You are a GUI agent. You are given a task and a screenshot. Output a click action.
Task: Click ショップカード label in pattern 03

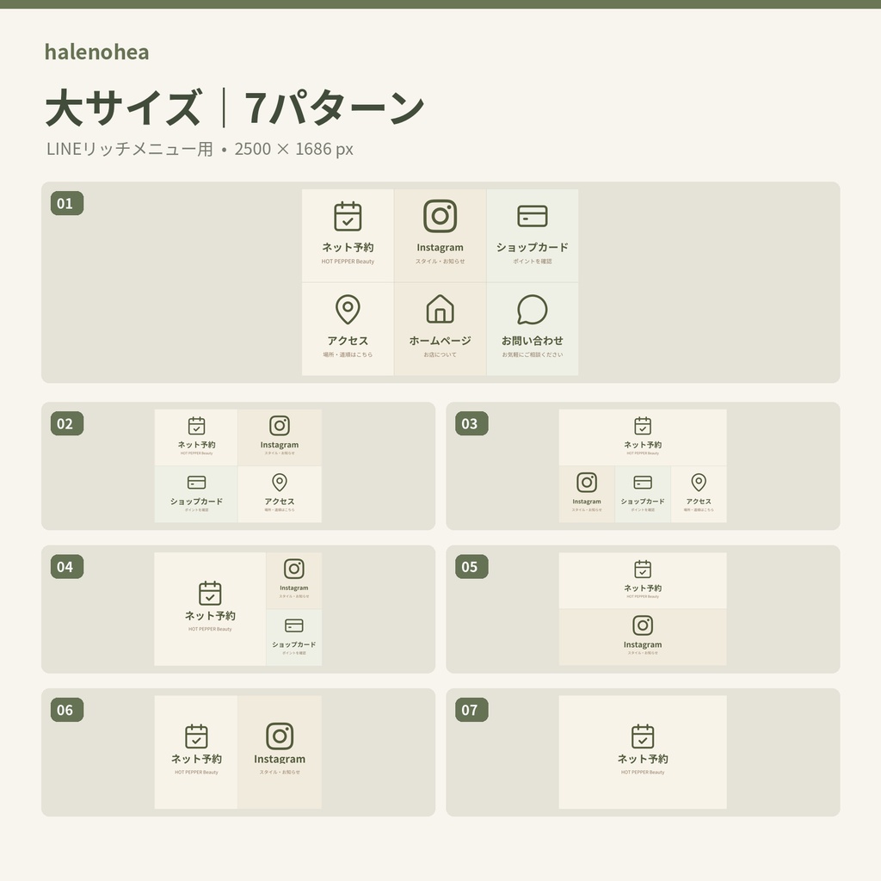point(643,502)
